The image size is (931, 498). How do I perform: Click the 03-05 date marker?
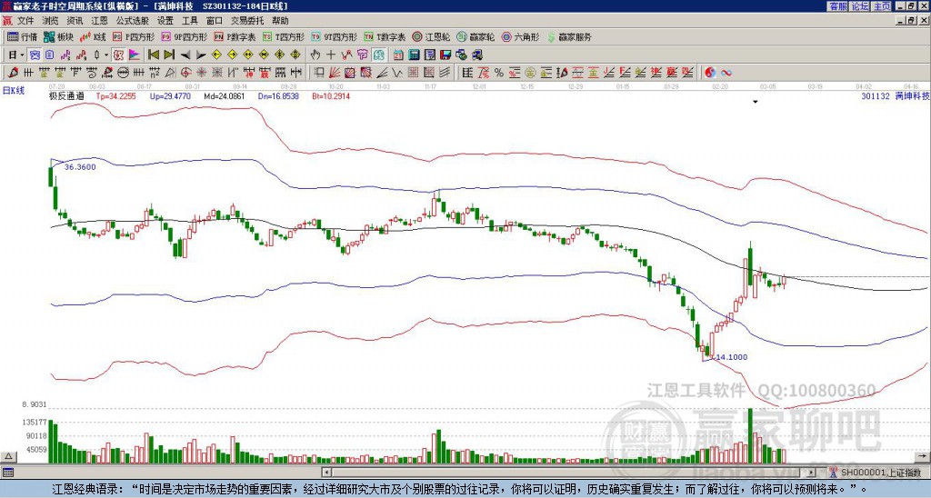(767, 86)
